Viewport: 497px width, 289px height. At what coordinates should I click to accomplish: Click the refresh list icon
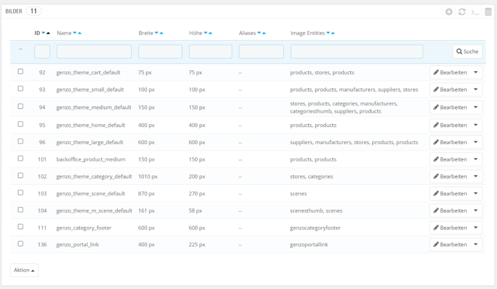pyautogui.click(x=462, y=12)
